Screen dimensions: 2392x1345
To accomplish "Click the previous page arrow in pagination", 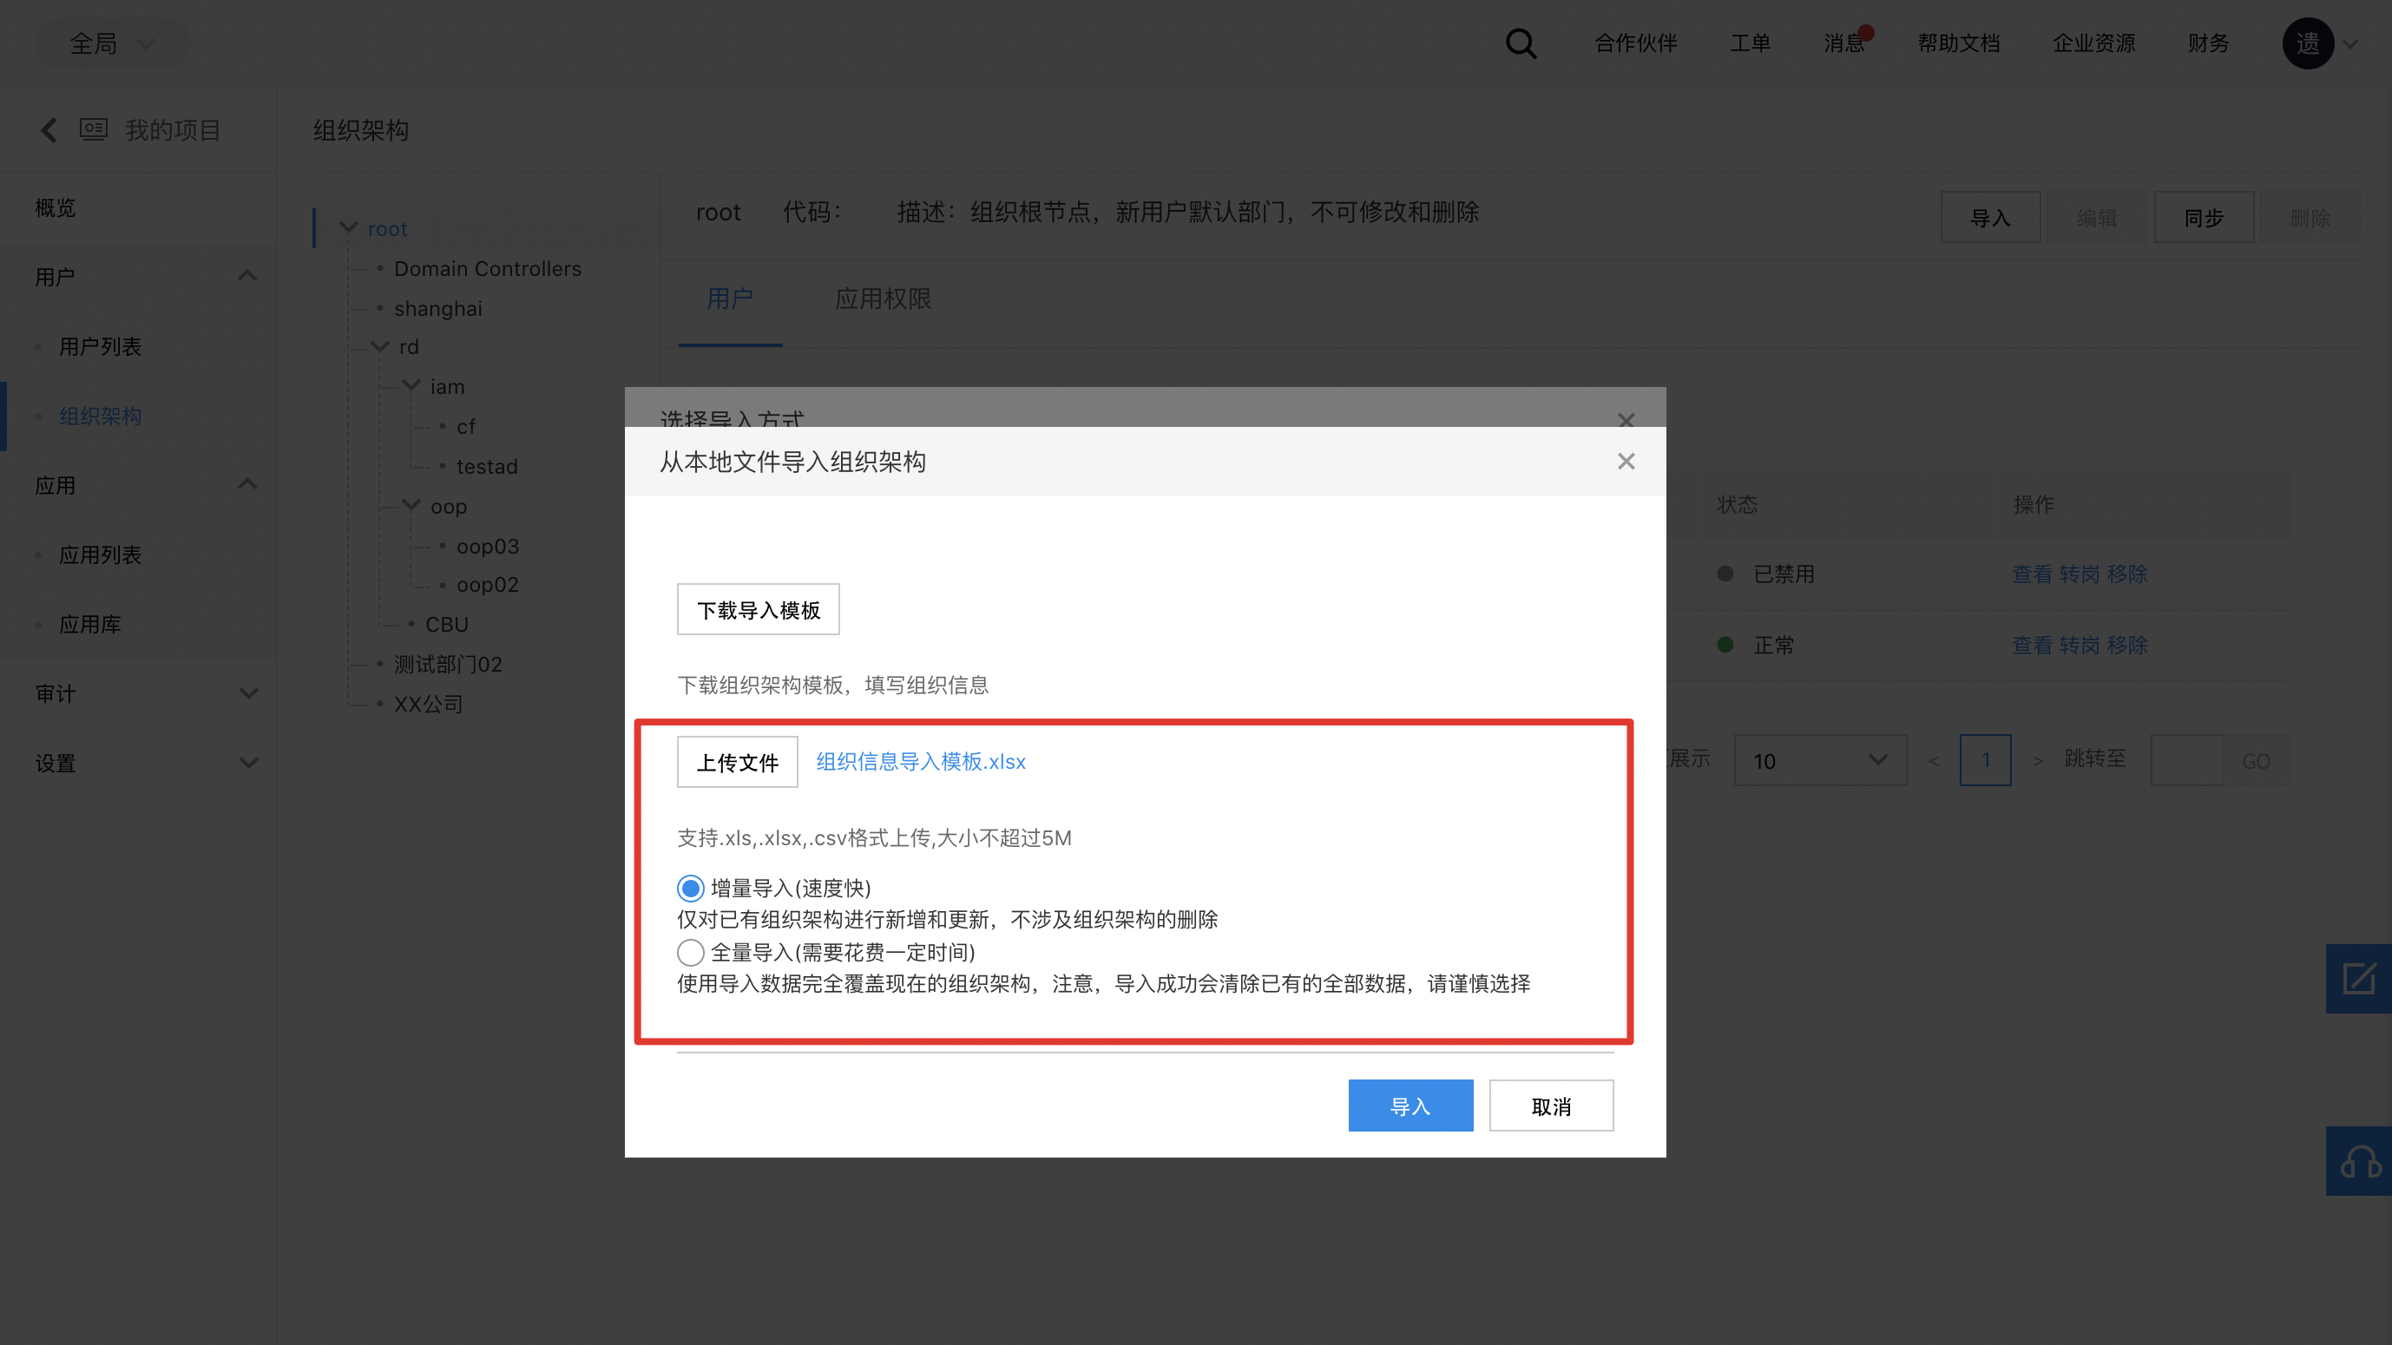I will tap(1935, 760).
